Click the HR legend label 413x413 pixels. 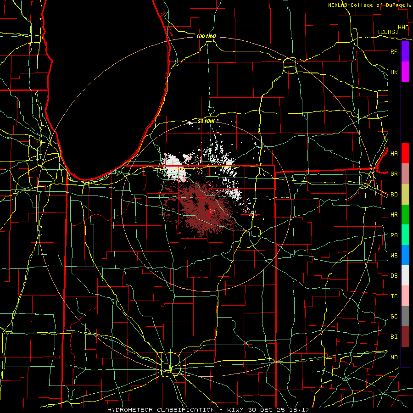[394, 215]
